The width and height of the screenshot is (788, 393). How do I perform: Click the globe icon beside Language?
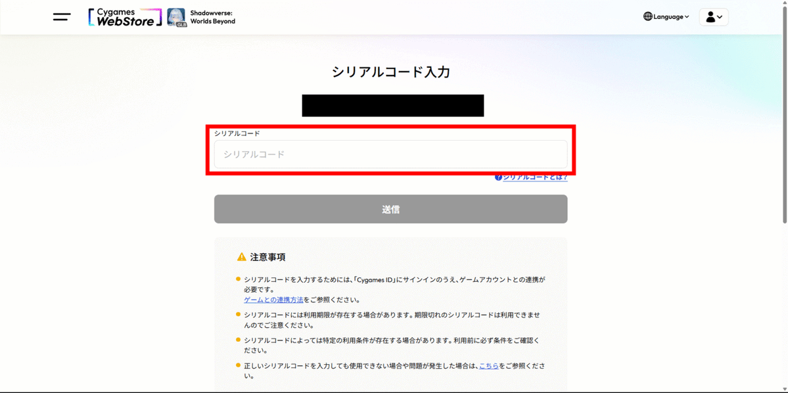click(x=648, y=16)
